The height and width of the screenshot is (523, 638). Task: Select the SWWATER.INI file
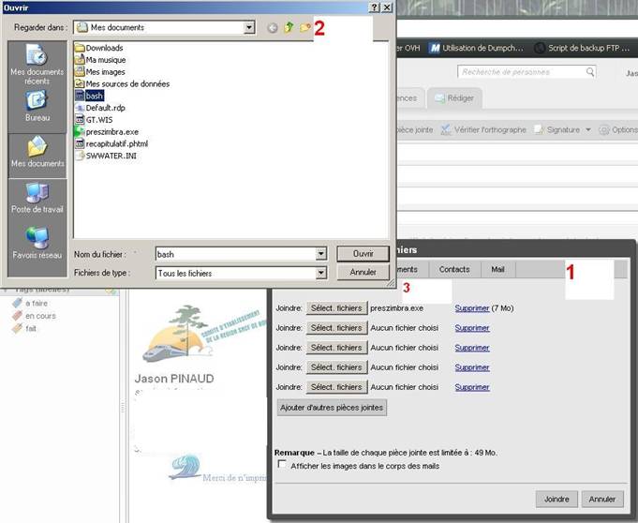click(x=106, y=156)
